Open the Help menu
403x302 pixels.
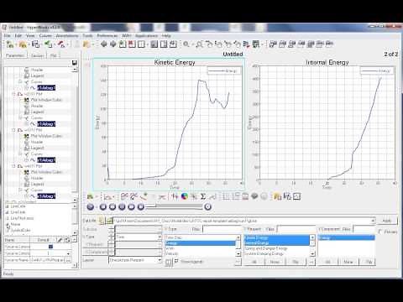click(x=166, y=35)
